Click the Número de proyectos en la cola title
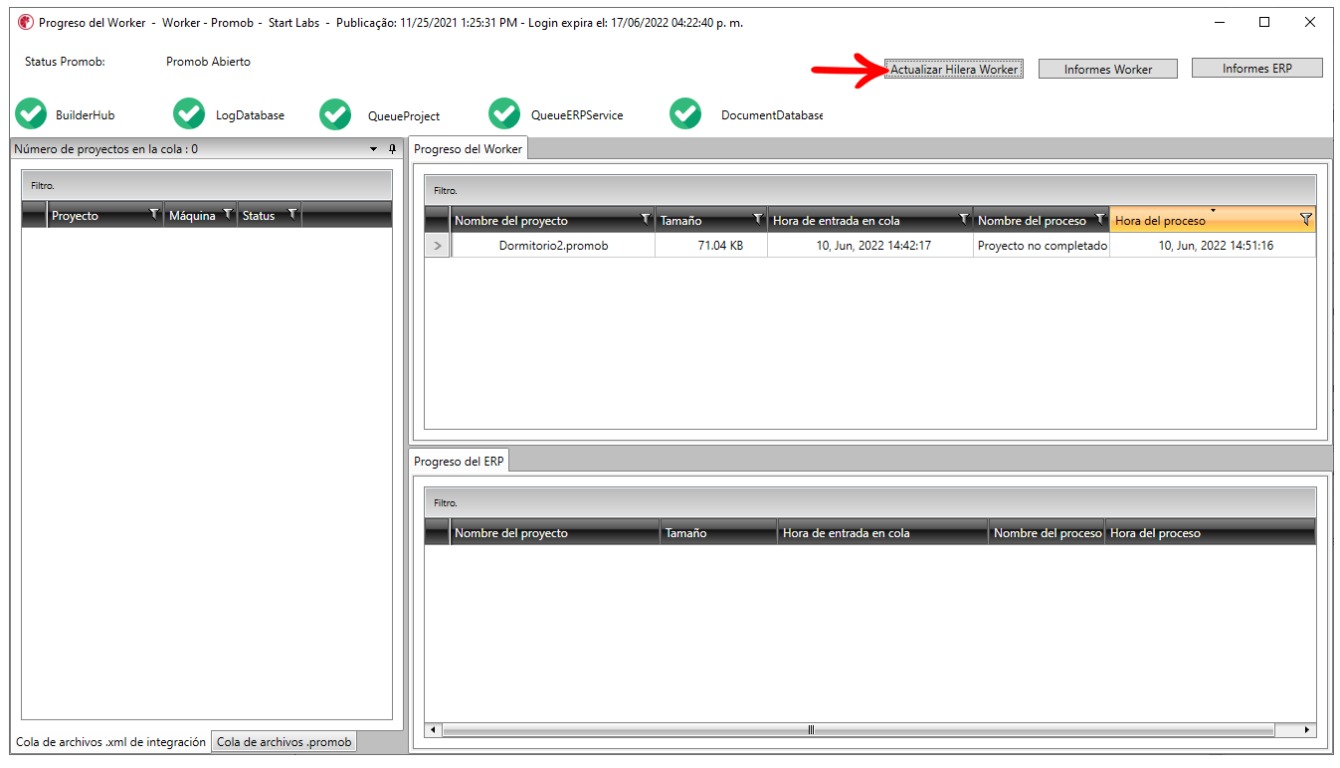 click(x=105, y=149)
